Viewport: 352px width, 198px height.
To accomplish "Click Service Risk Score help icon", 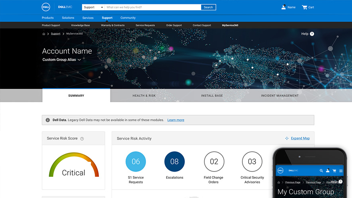I will point(82,139).
